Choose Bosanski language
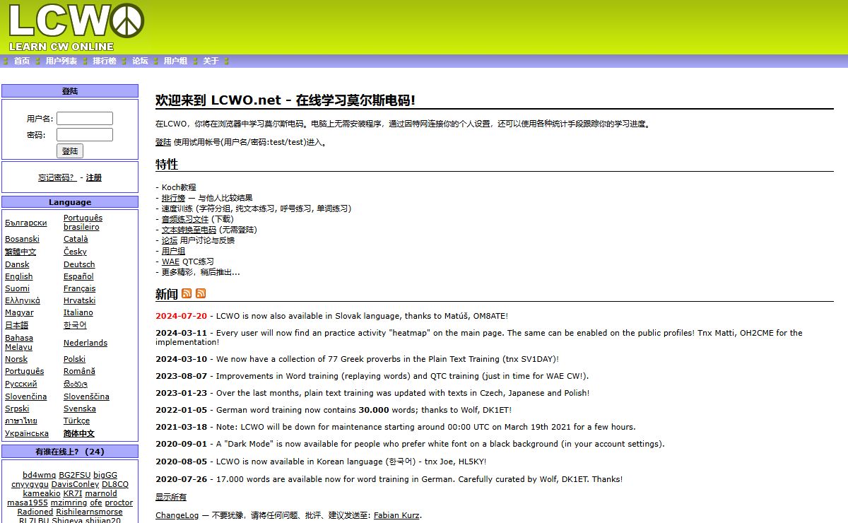This screenshot has height=523, width=848. coord(22,239)
